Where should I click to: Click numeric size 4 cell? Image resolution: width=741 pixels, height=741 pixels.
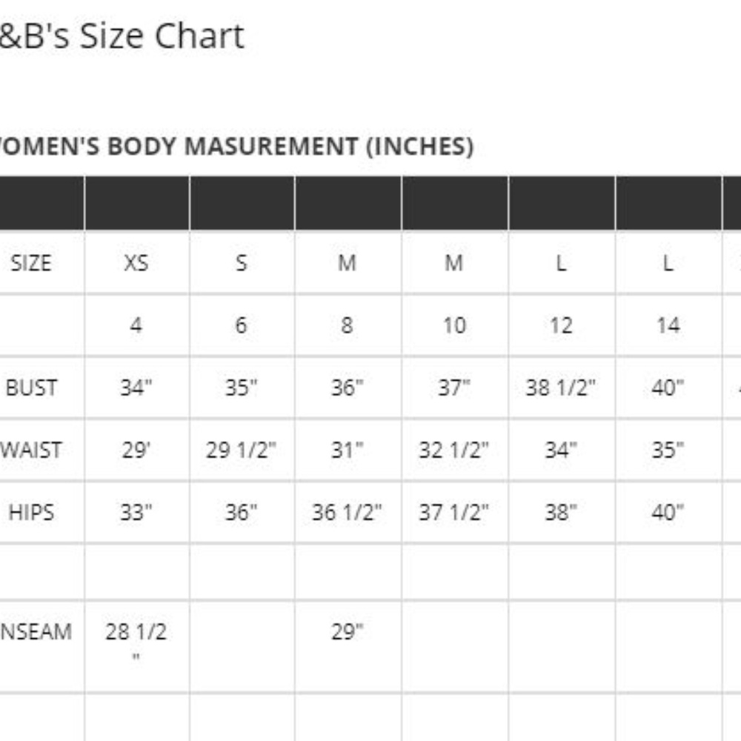pyautogui.click(x=136, y=325)
